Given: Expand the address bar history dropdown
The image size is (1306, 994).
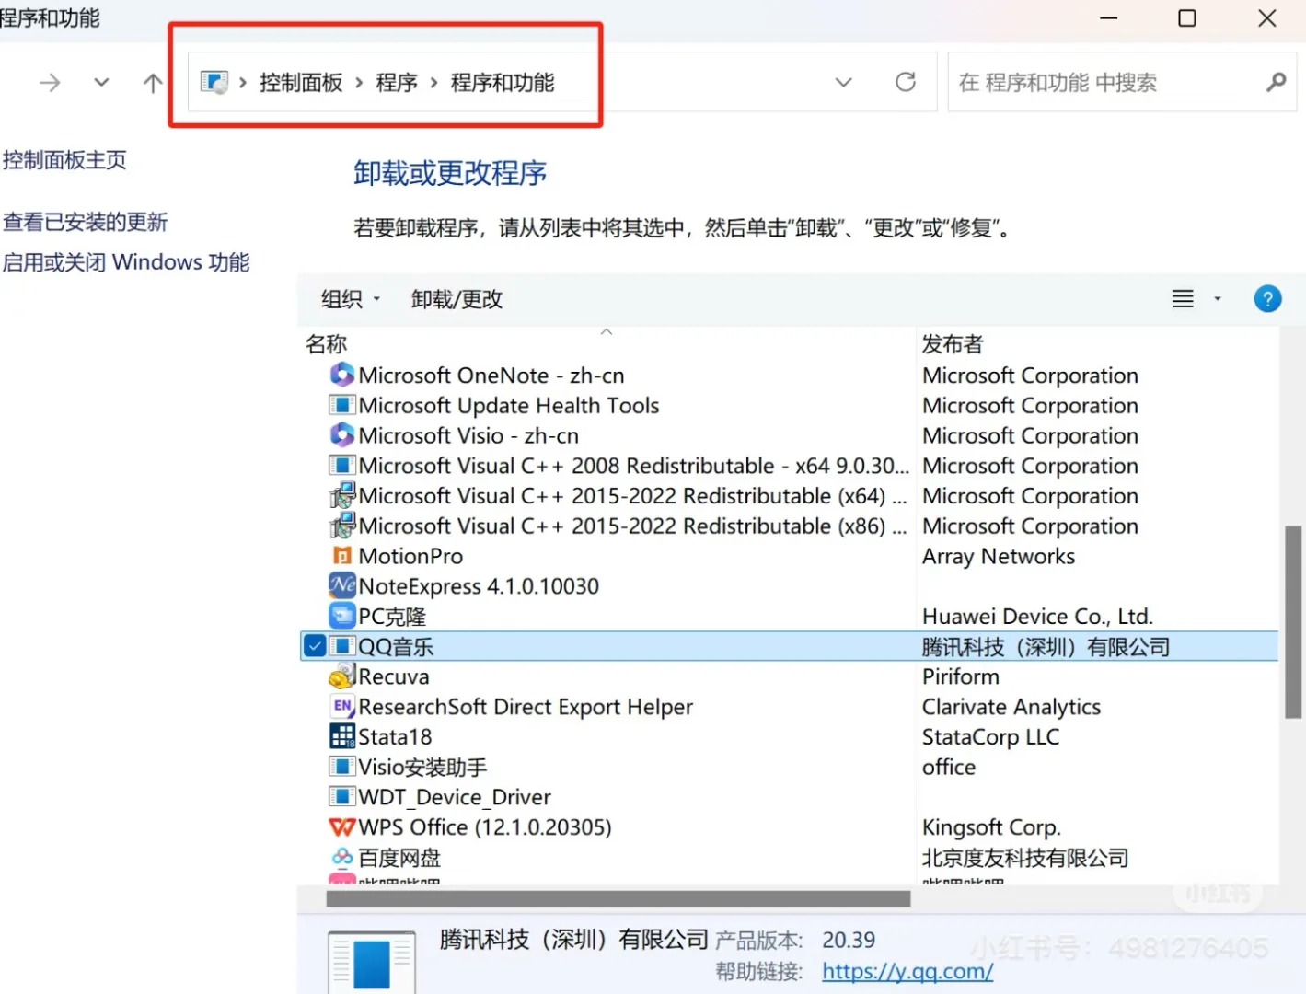Looking at the screenshot, I should point(843,82).
